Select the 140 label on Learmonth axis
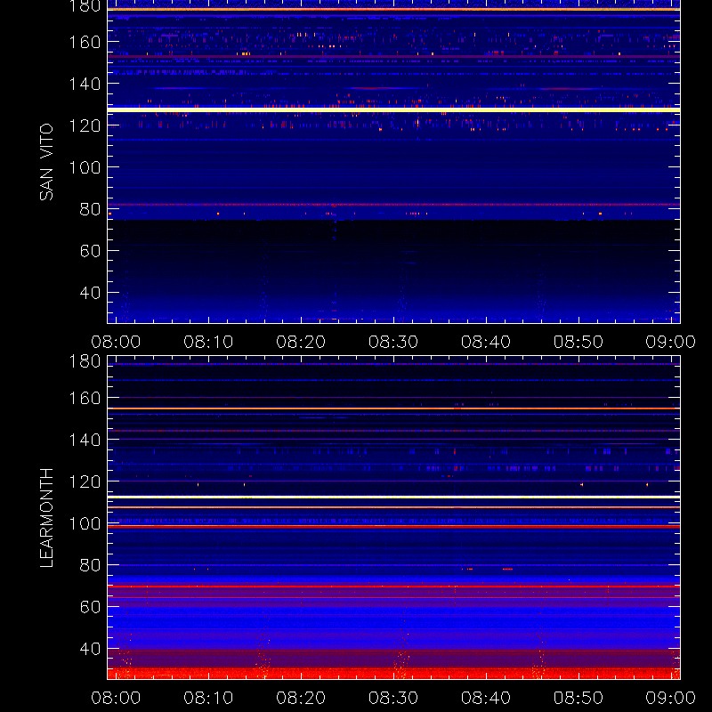 click(x=85, y=440)
